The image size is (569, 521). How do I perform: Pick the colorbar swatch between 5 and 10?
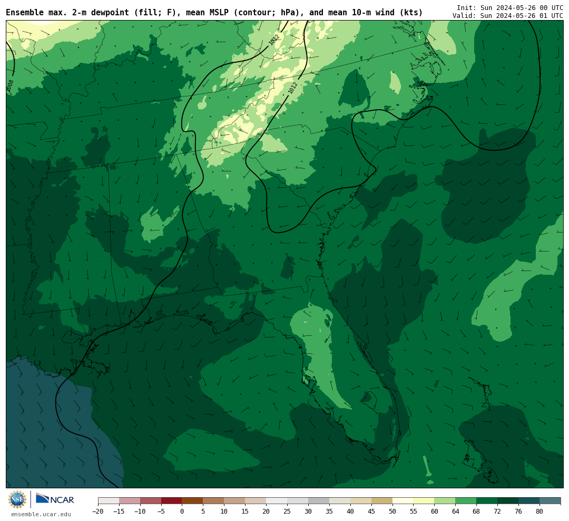[214, 501]
